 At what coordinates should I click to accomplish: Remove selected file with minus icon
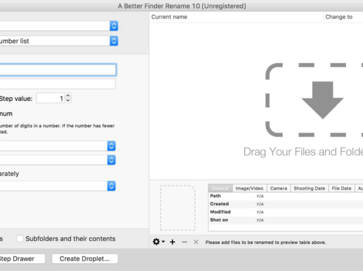(185, 242)
